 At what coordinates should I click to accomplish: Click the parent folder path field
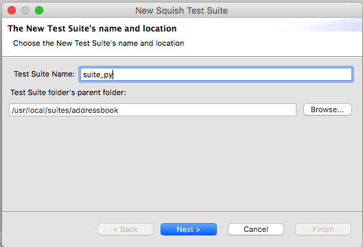point(152,110)
